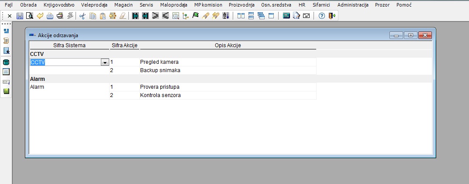Click the Opis Akcije column header
The width and height of the screenshot is (469, 184).
[228, 45]
